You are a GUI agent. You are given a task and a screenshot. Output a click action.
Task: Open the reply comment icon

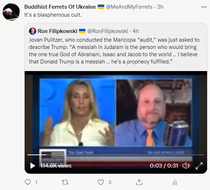[x=28, y=182]
